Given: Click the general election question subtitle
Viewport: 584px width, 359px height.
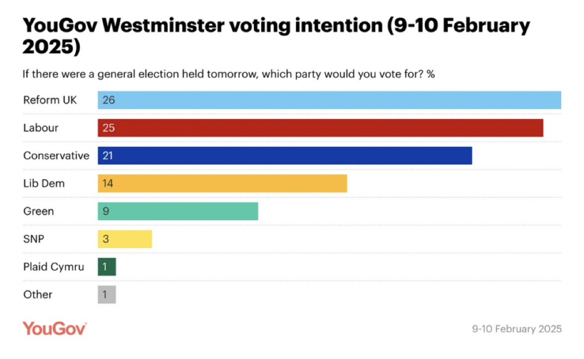Looking at the screenshot, I should click(x=228, y=75).
